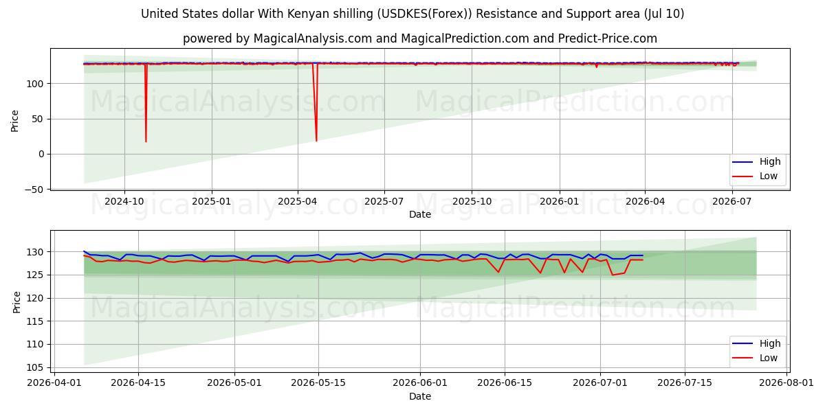Click the top chart's y-axis value 100
Image resolution: width=825 pixels, height=412 pixels.
point(36,84)
